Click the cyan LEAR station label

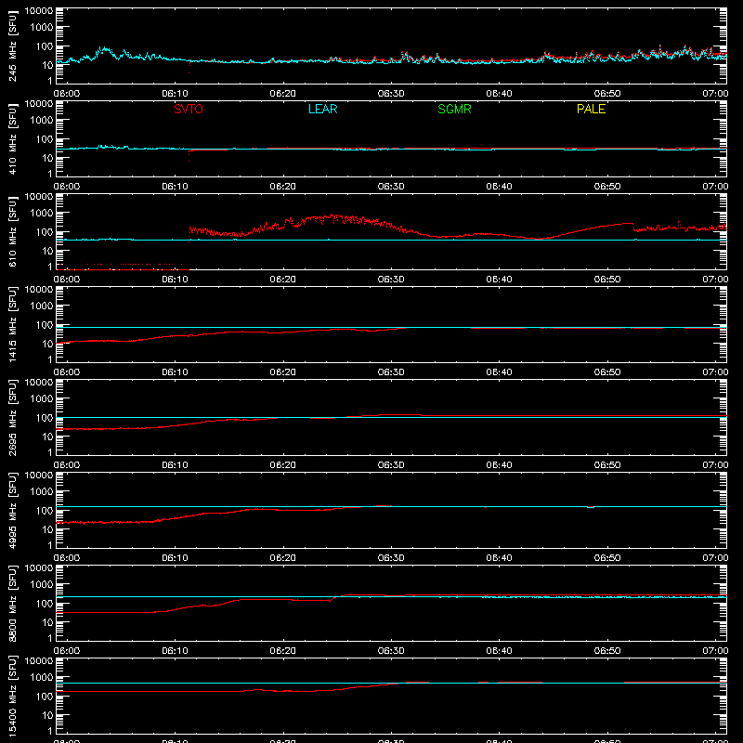[x=322, y=109]
